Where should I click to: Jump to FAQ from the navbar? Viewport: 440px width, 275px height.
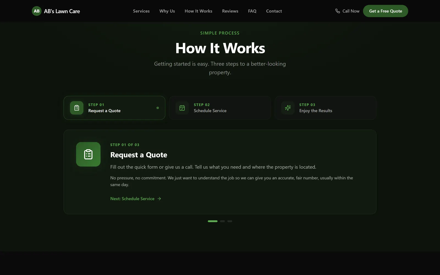(252, 11)
